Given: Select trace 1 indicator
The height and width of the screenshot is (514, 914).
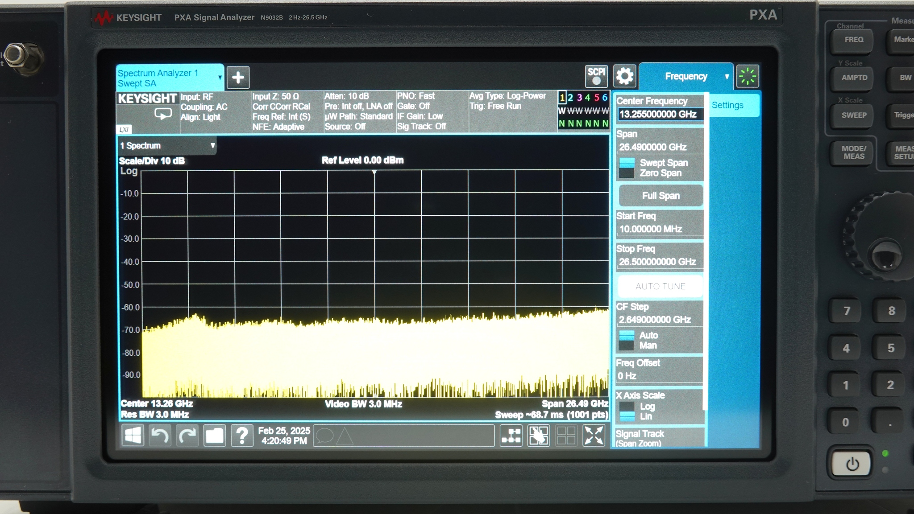Looking at the screenshot, I should [562, 98].
